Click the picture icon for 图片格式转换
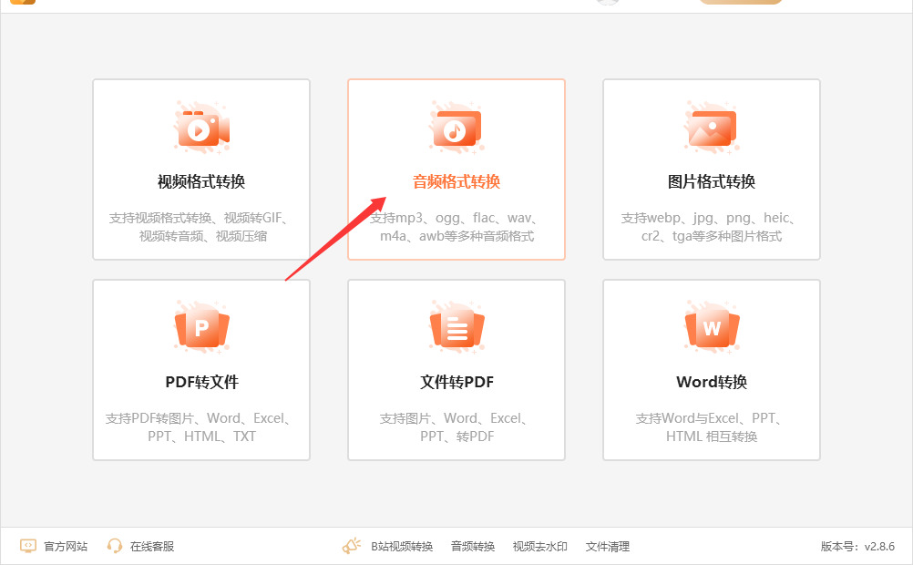This screenshot has height=565, width=913. pyautogui.click(x=712, y=128)
